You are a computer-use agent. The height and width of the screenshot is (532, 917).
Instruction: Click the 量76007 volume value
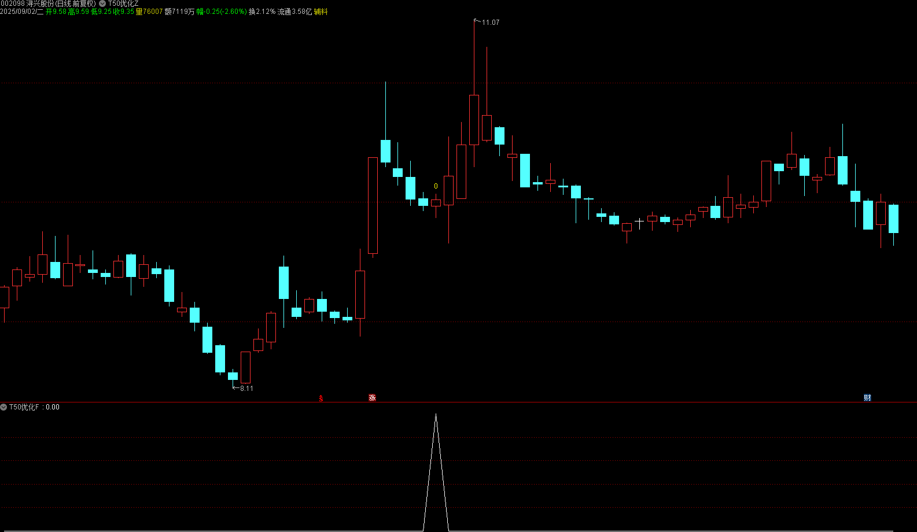[149, 12]
